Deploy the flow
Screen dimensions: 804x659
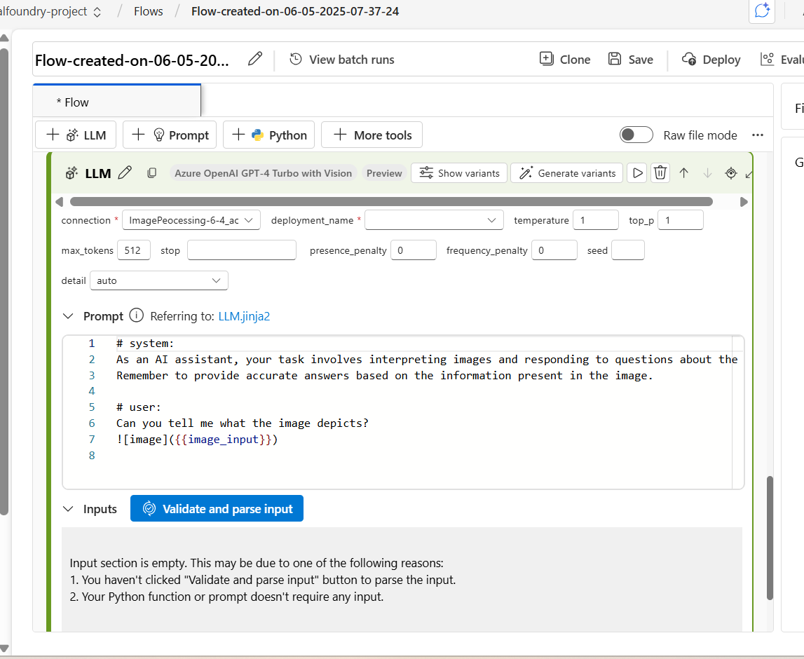711,60
